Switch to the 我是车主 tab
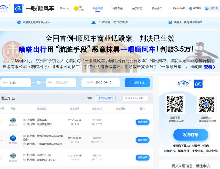The width and height of the screenshot is (220, 169). (117, 8)
